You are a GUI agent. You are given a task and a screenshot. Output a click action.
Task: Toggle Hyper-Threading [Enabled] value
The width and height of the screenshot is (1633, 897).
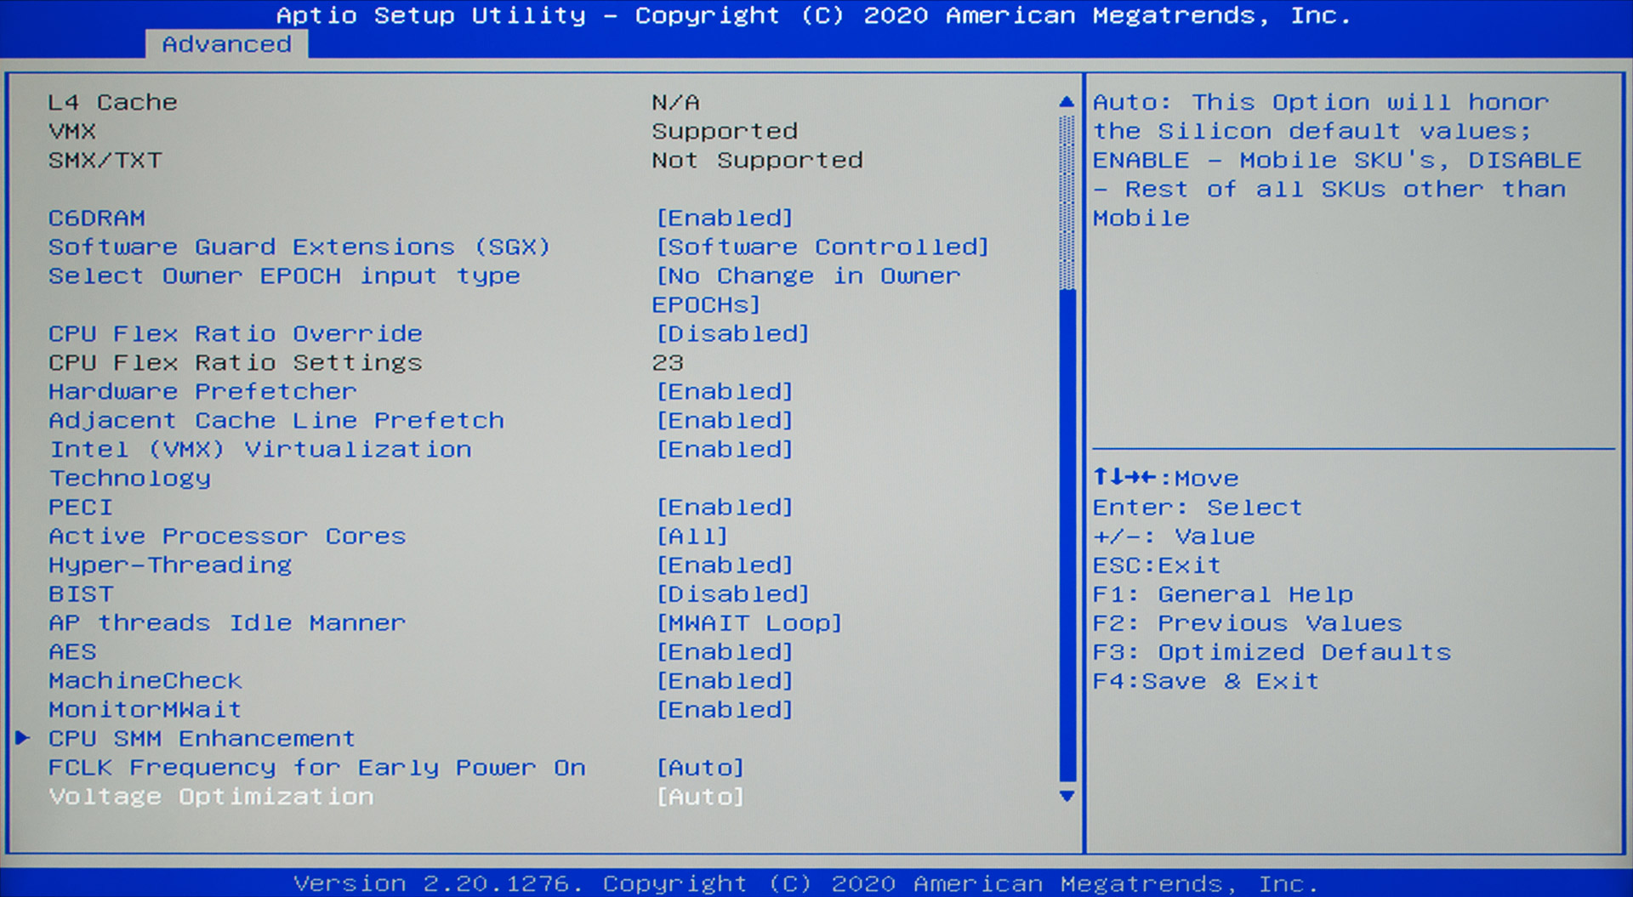[724, 565]
